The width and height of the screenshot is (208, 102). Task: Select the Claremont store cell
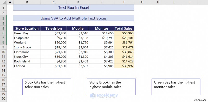click(x=27, y=52)
